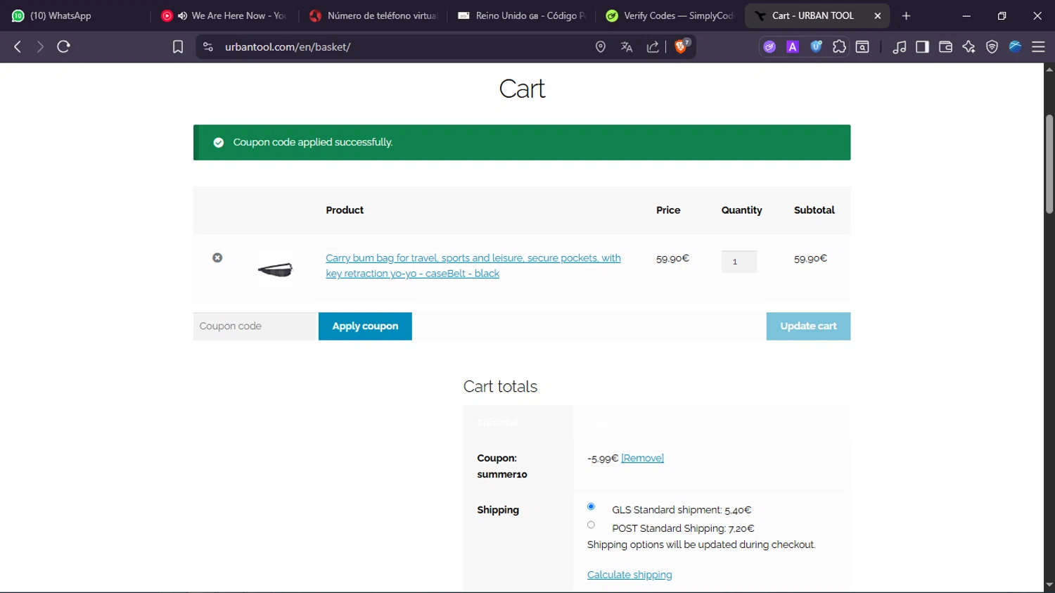Screen dimensions: 1055x593
Task: Close the Cart - URBAN TOOL tab
Action: [x=877, y=15]
